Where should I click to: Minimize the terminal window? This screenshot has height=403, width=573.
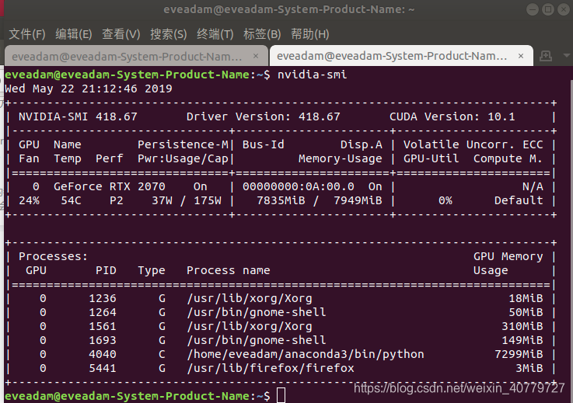coord(533,9)
